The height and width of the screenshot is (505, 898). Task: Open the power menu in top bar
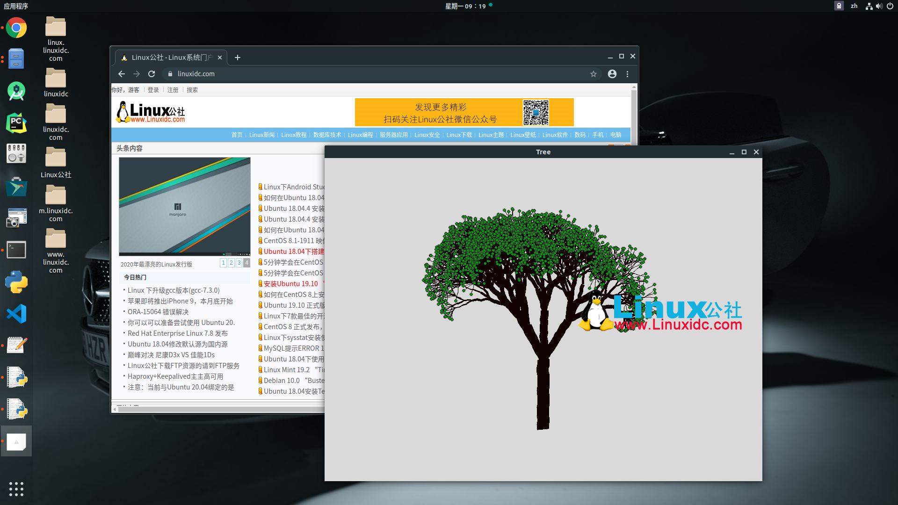(890, 6)
